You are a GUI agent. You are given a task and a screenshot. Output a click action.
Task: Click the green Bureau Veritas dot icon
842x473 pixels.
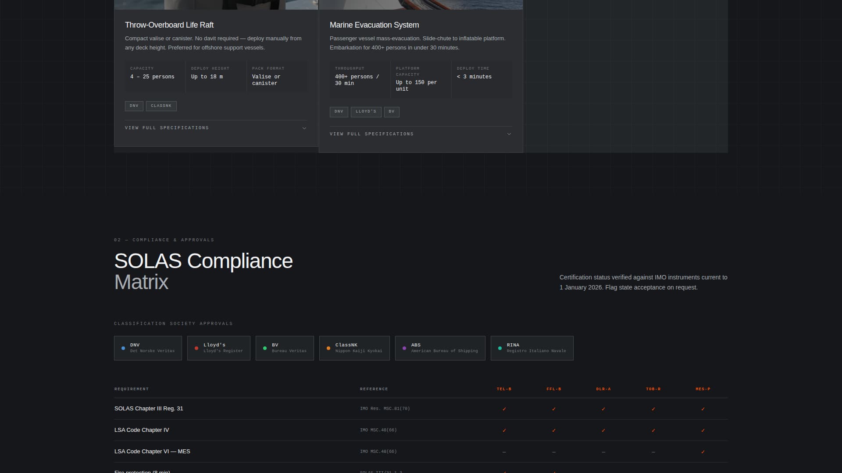[264, 348]
